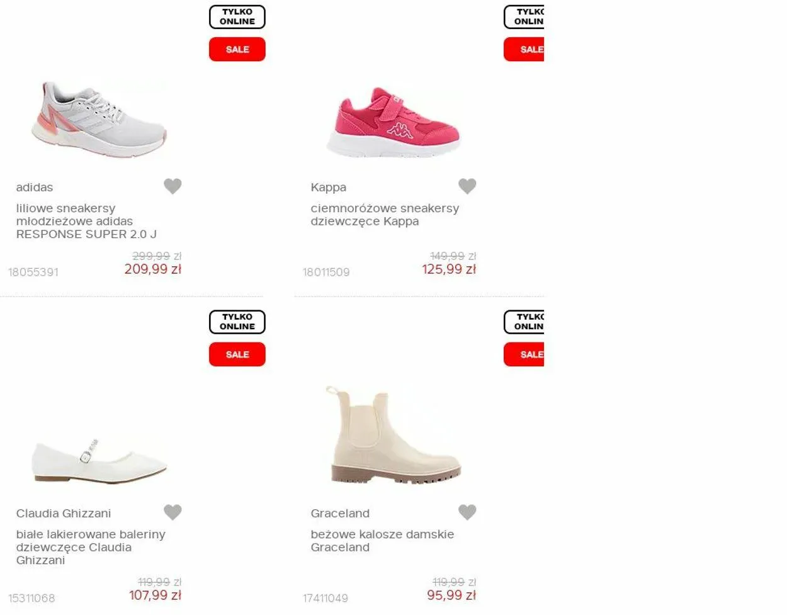View the beige Graceland boot photo
The width and height of the screenshot is (787, 615).
pyautogui.click(x=394, y=435)
